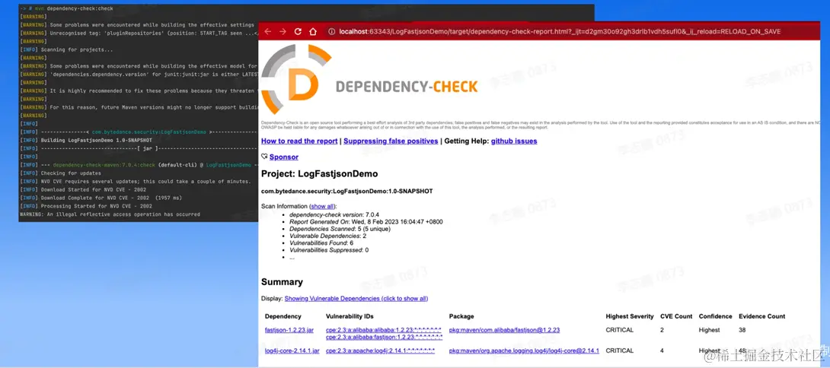Sort by the Highest Severity column header
Image resolution: width=830 pixels, height=368 pixels.
click(x=630, y=316)
